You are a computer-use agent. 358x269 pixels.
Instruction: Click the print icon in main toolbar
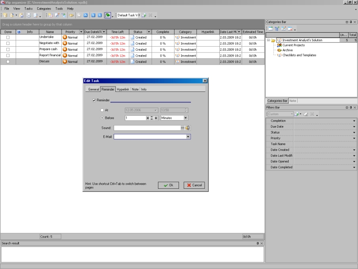[28, 15]
